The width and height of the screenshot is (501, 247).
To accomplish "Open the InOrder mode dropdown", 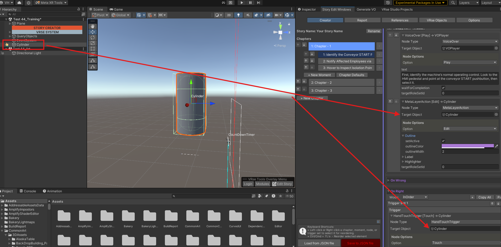I will click(415, 197).
